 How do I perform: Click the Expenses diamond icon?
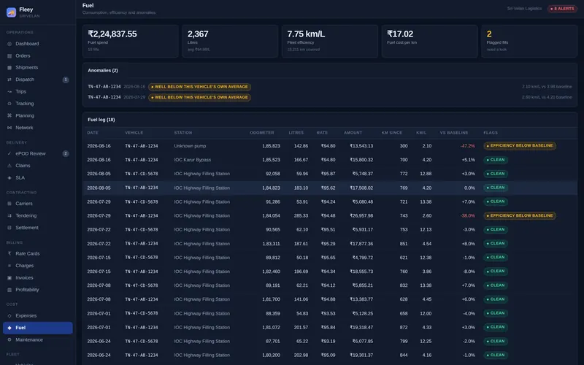9,316
